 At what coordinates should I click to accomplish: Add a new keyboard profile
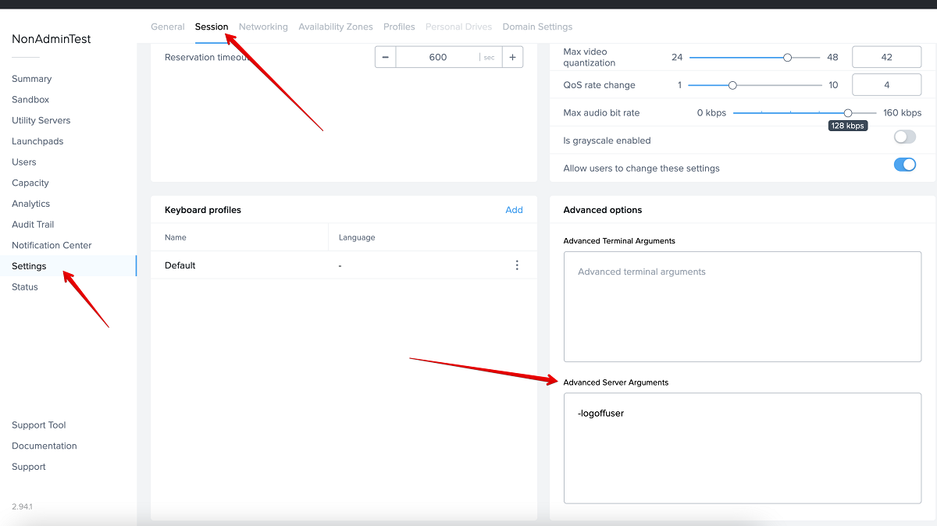click(514, 210)
